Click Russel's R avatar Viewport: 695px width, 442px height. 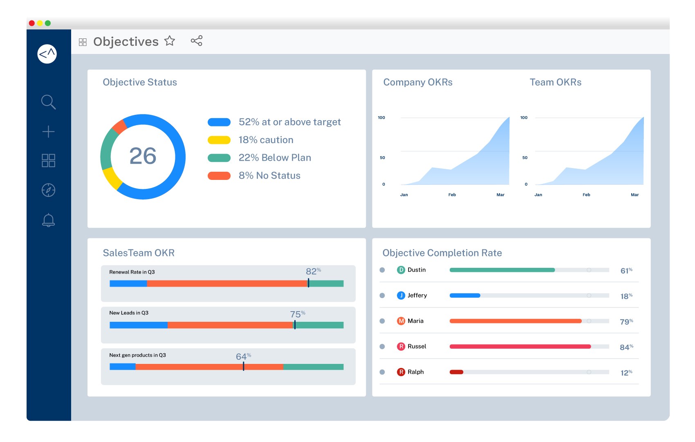point(401,346)
